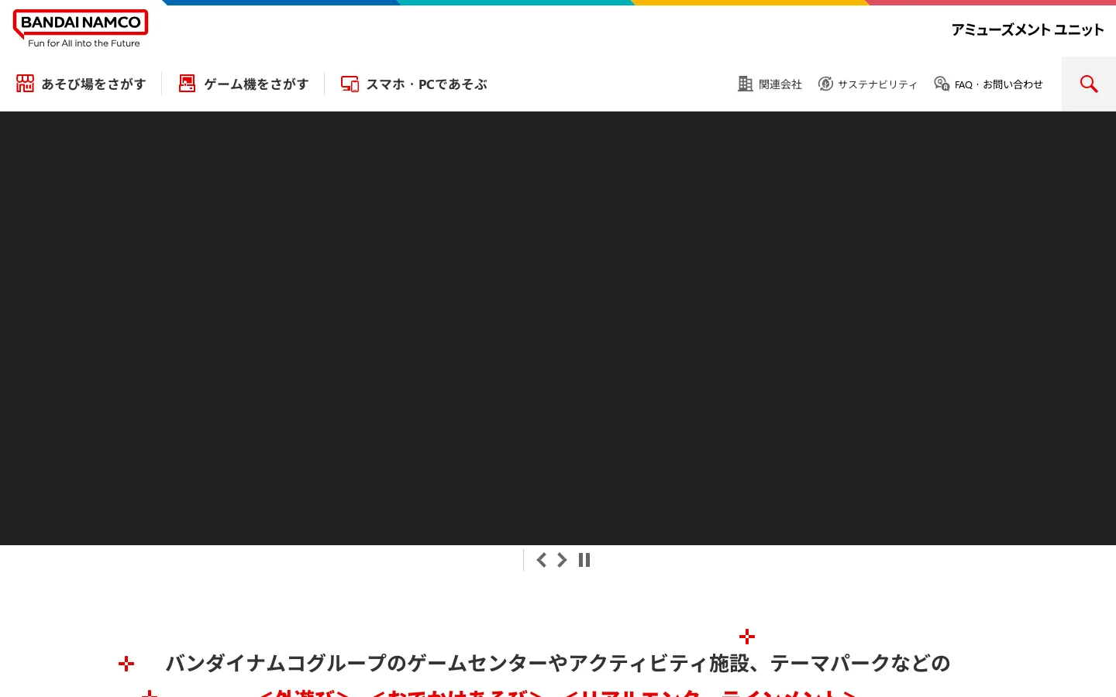Click the FAQ speech bubble icon
Image resolution: width=1116 pixels, height=697 pixels.
tap(942, 84)
